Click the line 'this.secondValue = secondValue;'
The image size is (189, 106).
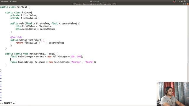pos(35,29)
